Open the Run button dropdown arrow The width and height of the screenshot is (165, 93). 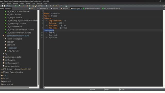tap(18, 6)
